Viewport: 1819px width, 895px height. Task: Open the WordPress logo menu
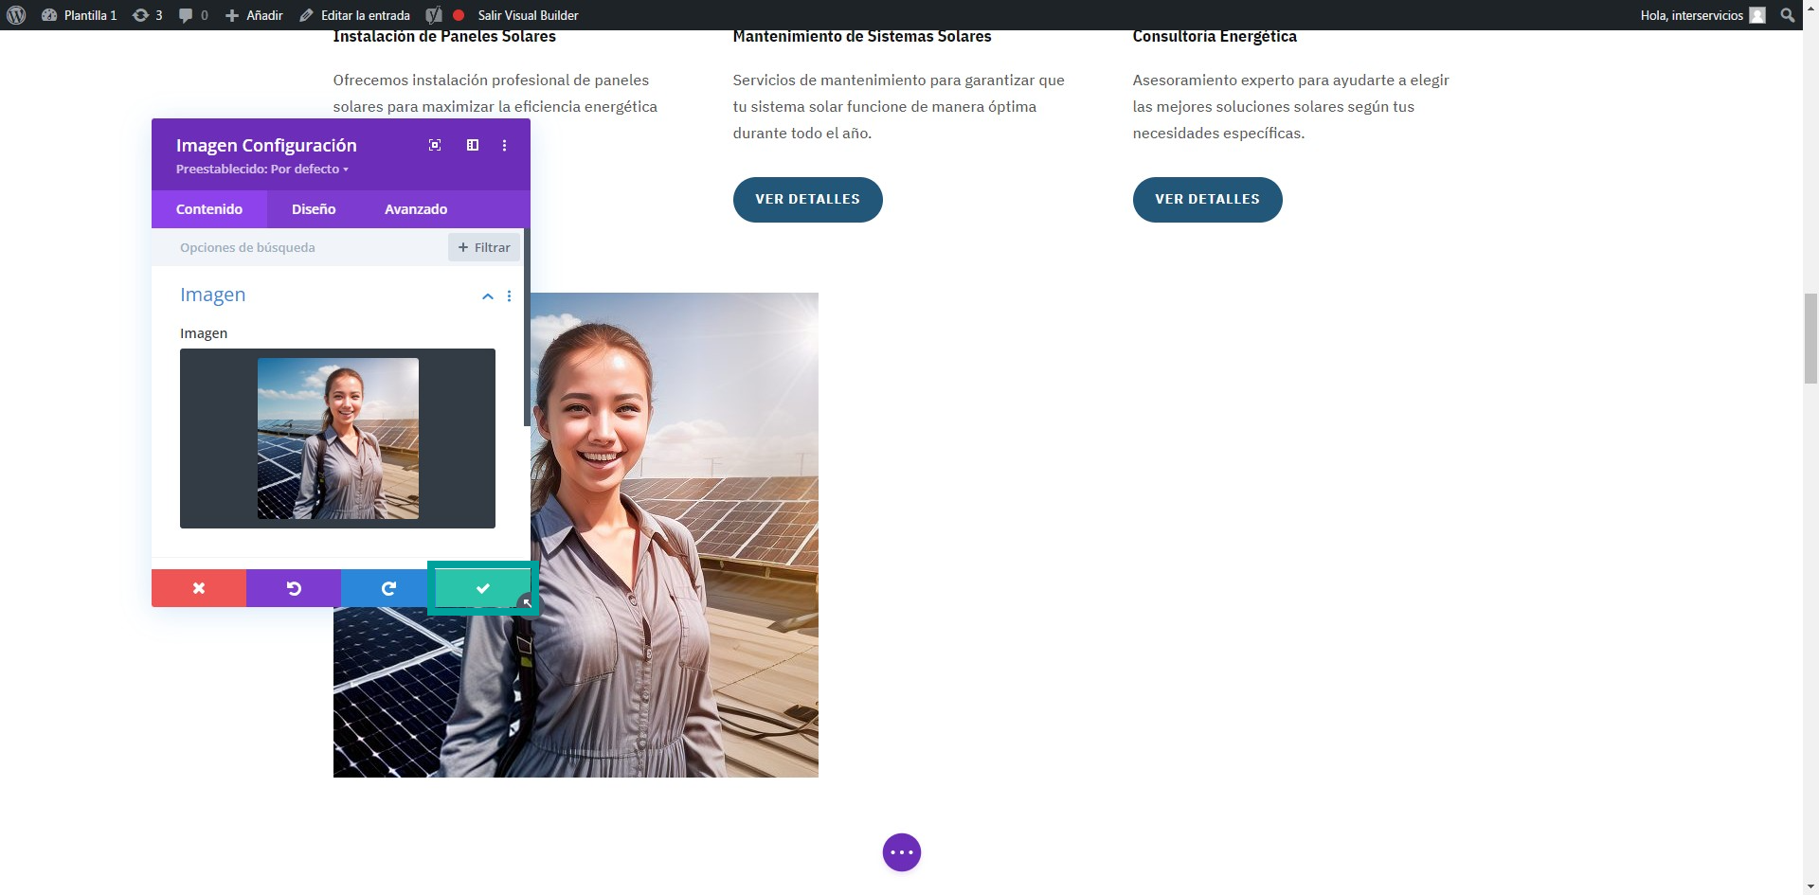(x=16, y=15)
